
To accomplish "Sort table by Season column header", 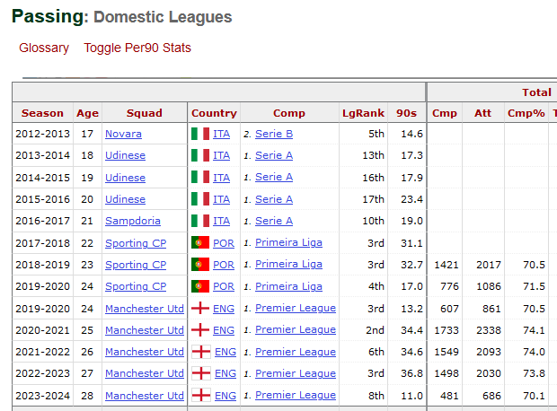I will pyautogui.click(x=42, y=113).
